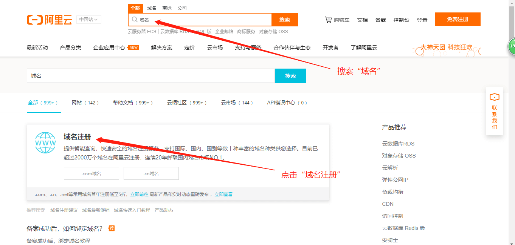Image resolution: width=515 pixels, height=245 pixels.
Task: Click the magnifier icon in top search box
Action: 134,20
